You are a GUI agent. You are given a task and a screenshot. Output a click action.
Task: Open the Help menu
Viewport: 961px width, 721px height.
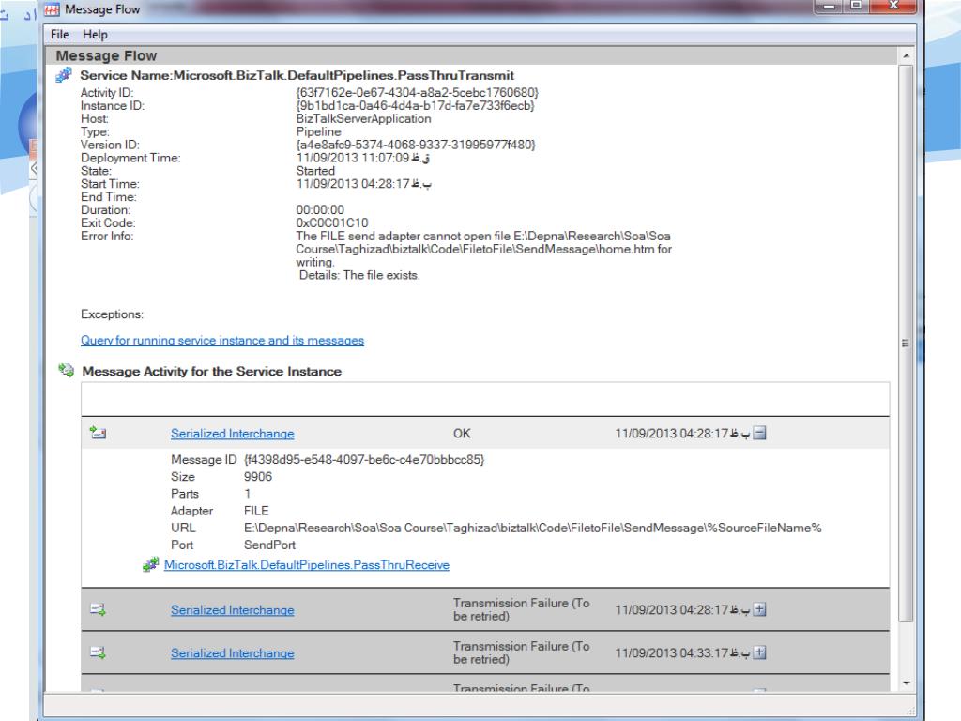tap(95, 35)
